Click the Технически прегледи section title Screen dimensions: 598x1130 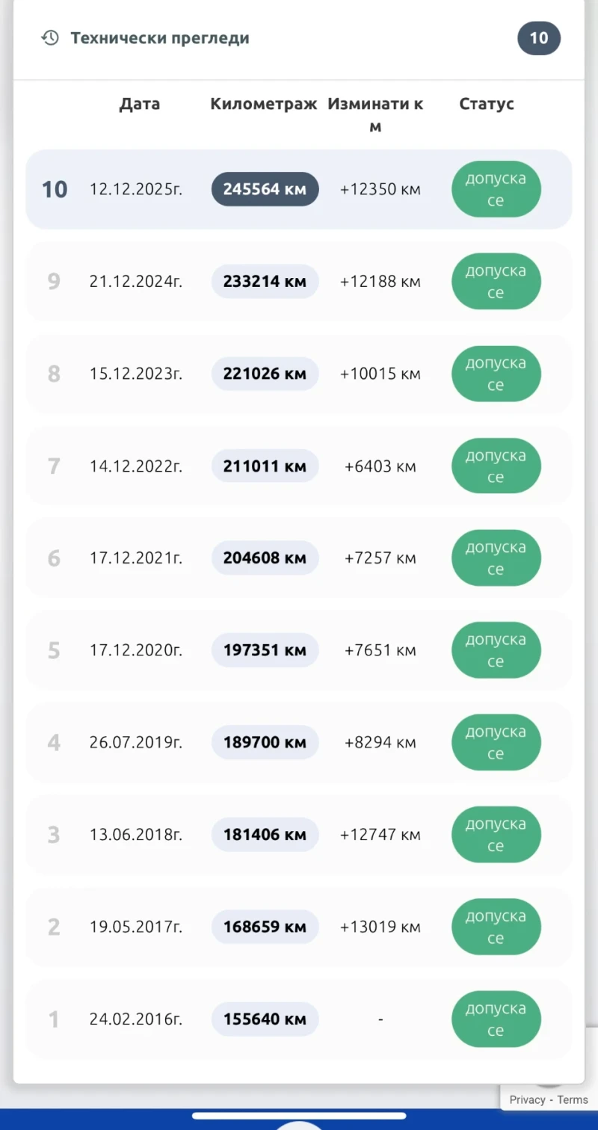tap(160, 38)
